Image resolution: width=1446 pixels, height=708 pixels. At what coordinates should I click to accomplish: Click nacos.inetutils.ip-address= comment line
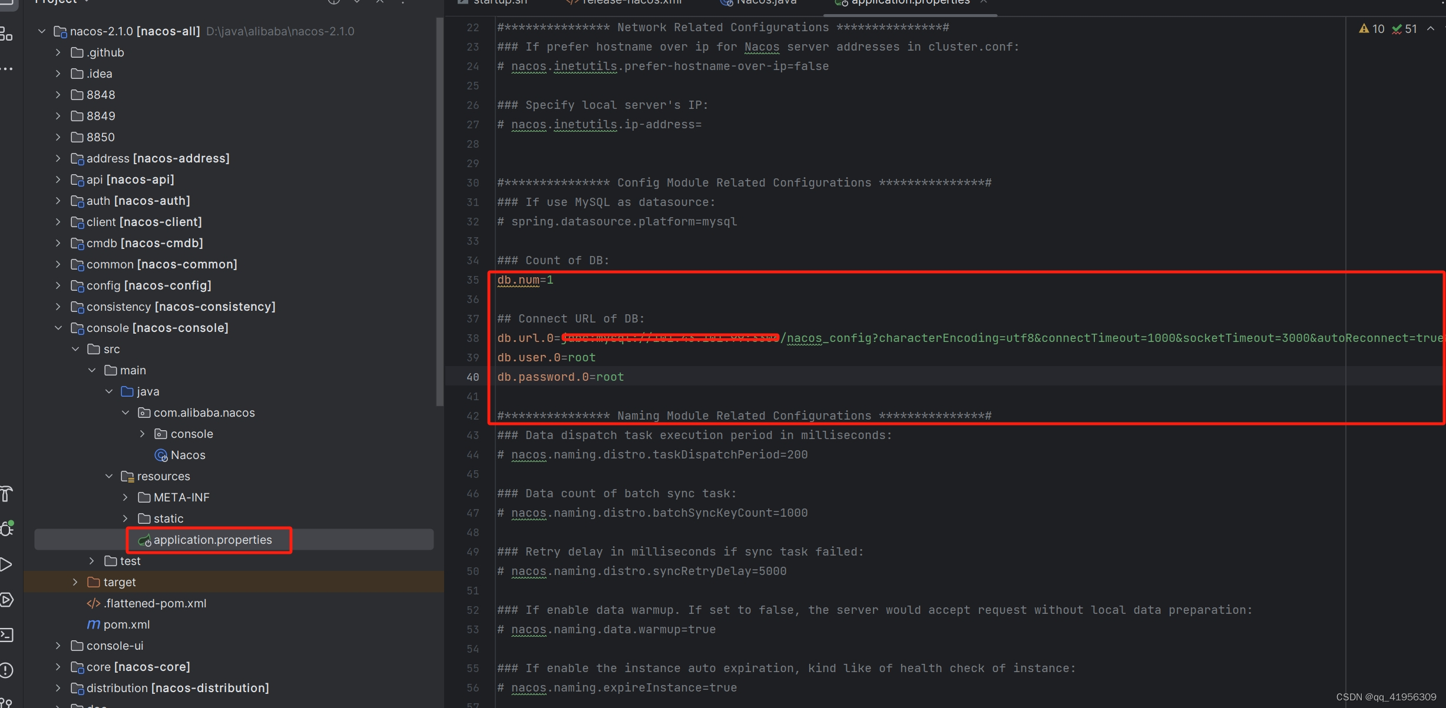click(x=600, y=125)
